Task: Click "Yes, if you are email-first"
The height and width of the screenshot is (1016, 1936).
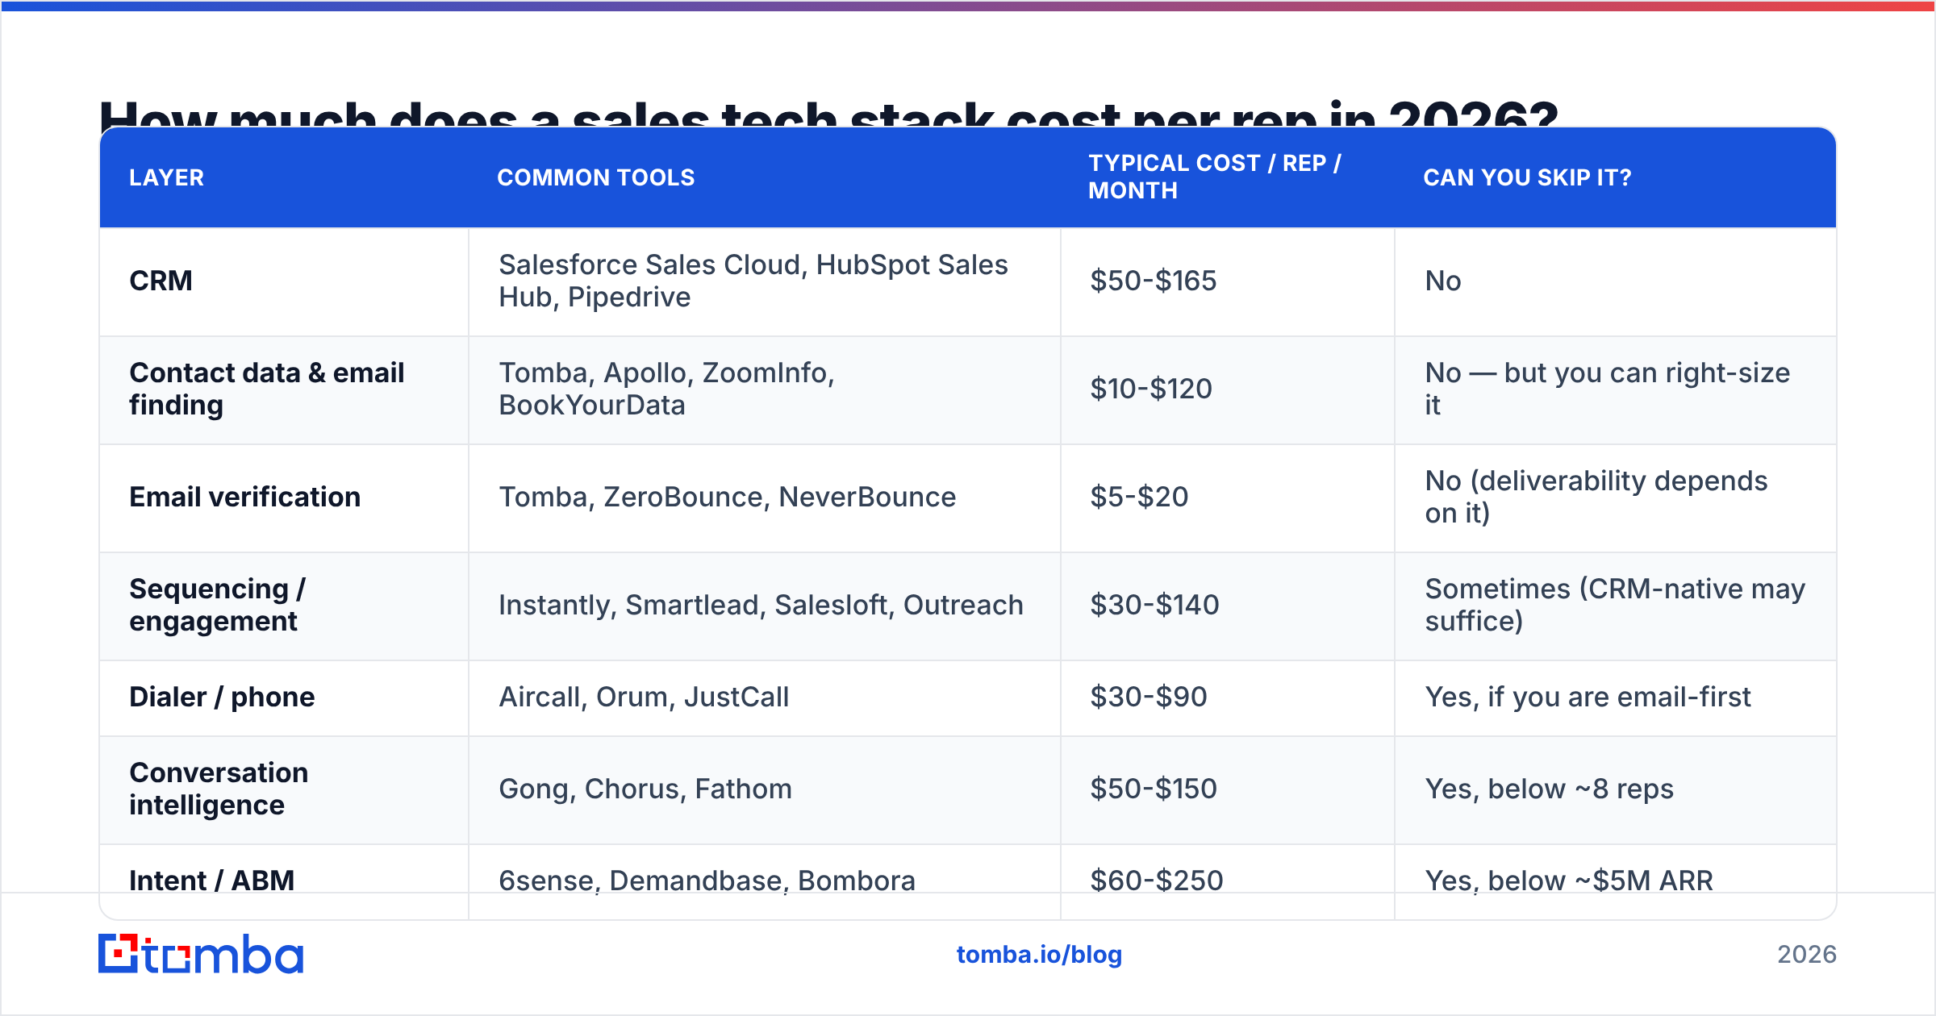Action: pos(1588,697)
